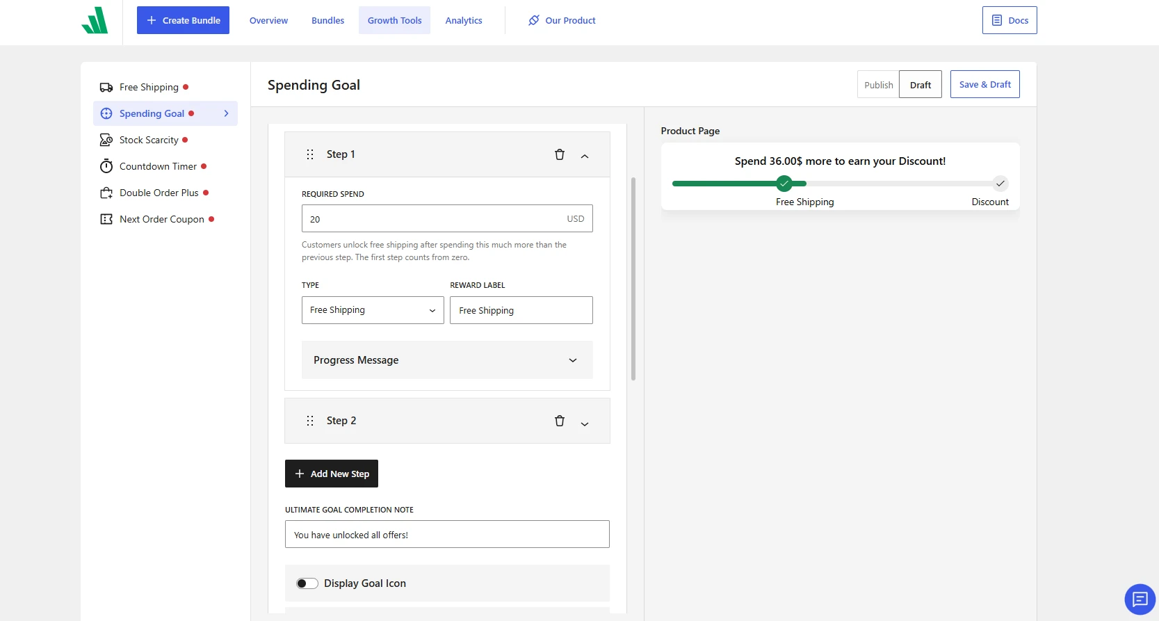Click the settings panel vertical scrollbar
The width and height of the screenshot is (1159, 621).
coord(633,279)
